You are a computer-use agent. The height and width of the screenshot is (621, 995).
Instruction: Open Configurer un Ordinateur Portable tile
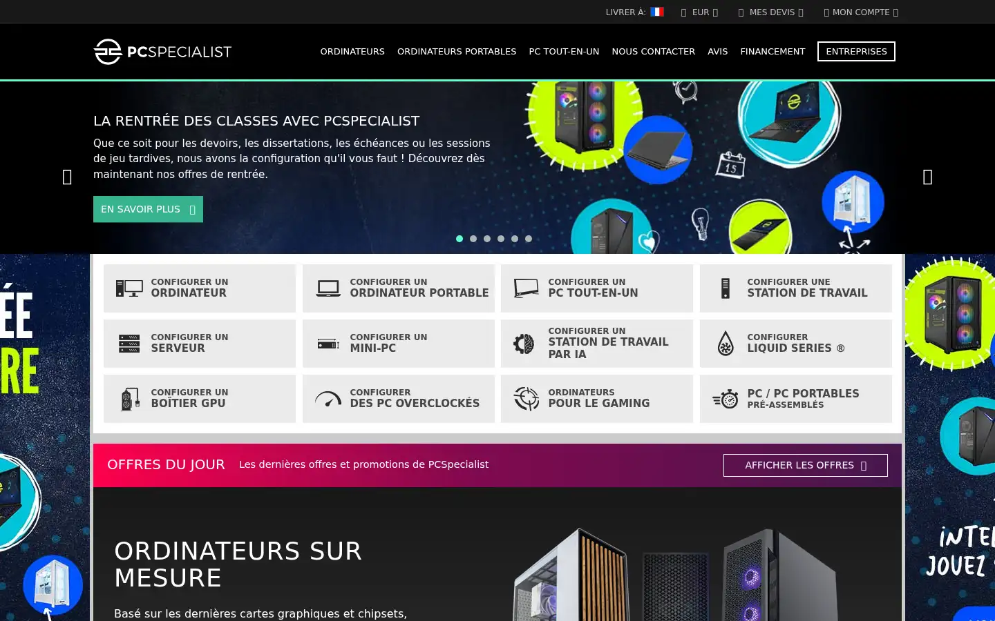click(x=399, y=288)
